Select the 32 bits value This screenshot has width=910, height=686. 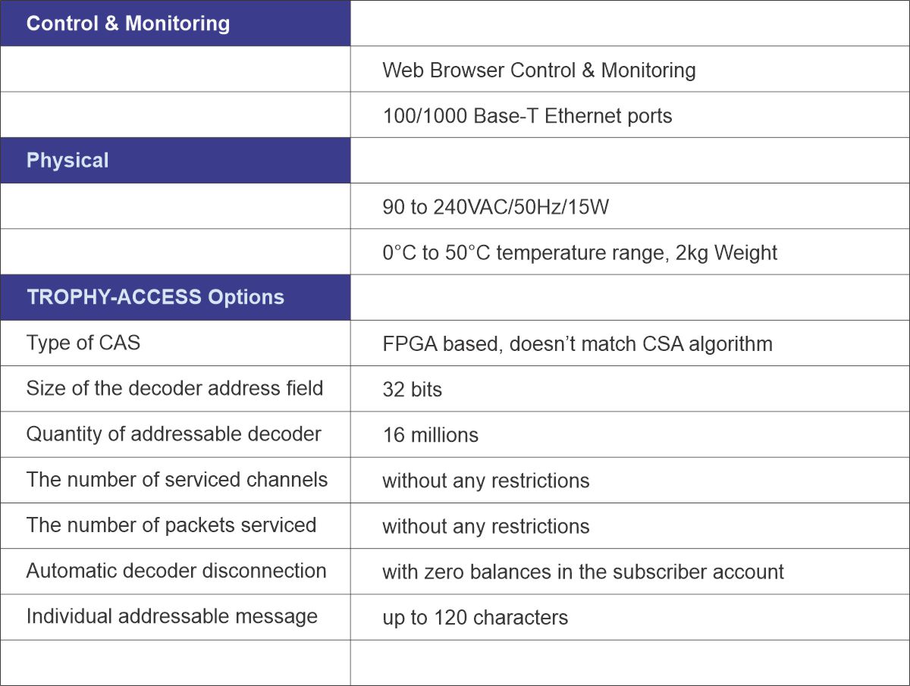pos(412,390)
